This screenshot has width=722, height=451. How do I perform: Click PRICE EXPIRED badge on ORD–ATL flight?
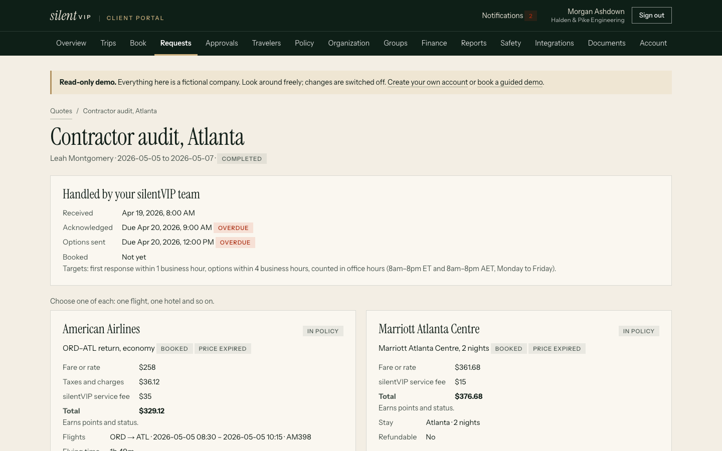223,349
